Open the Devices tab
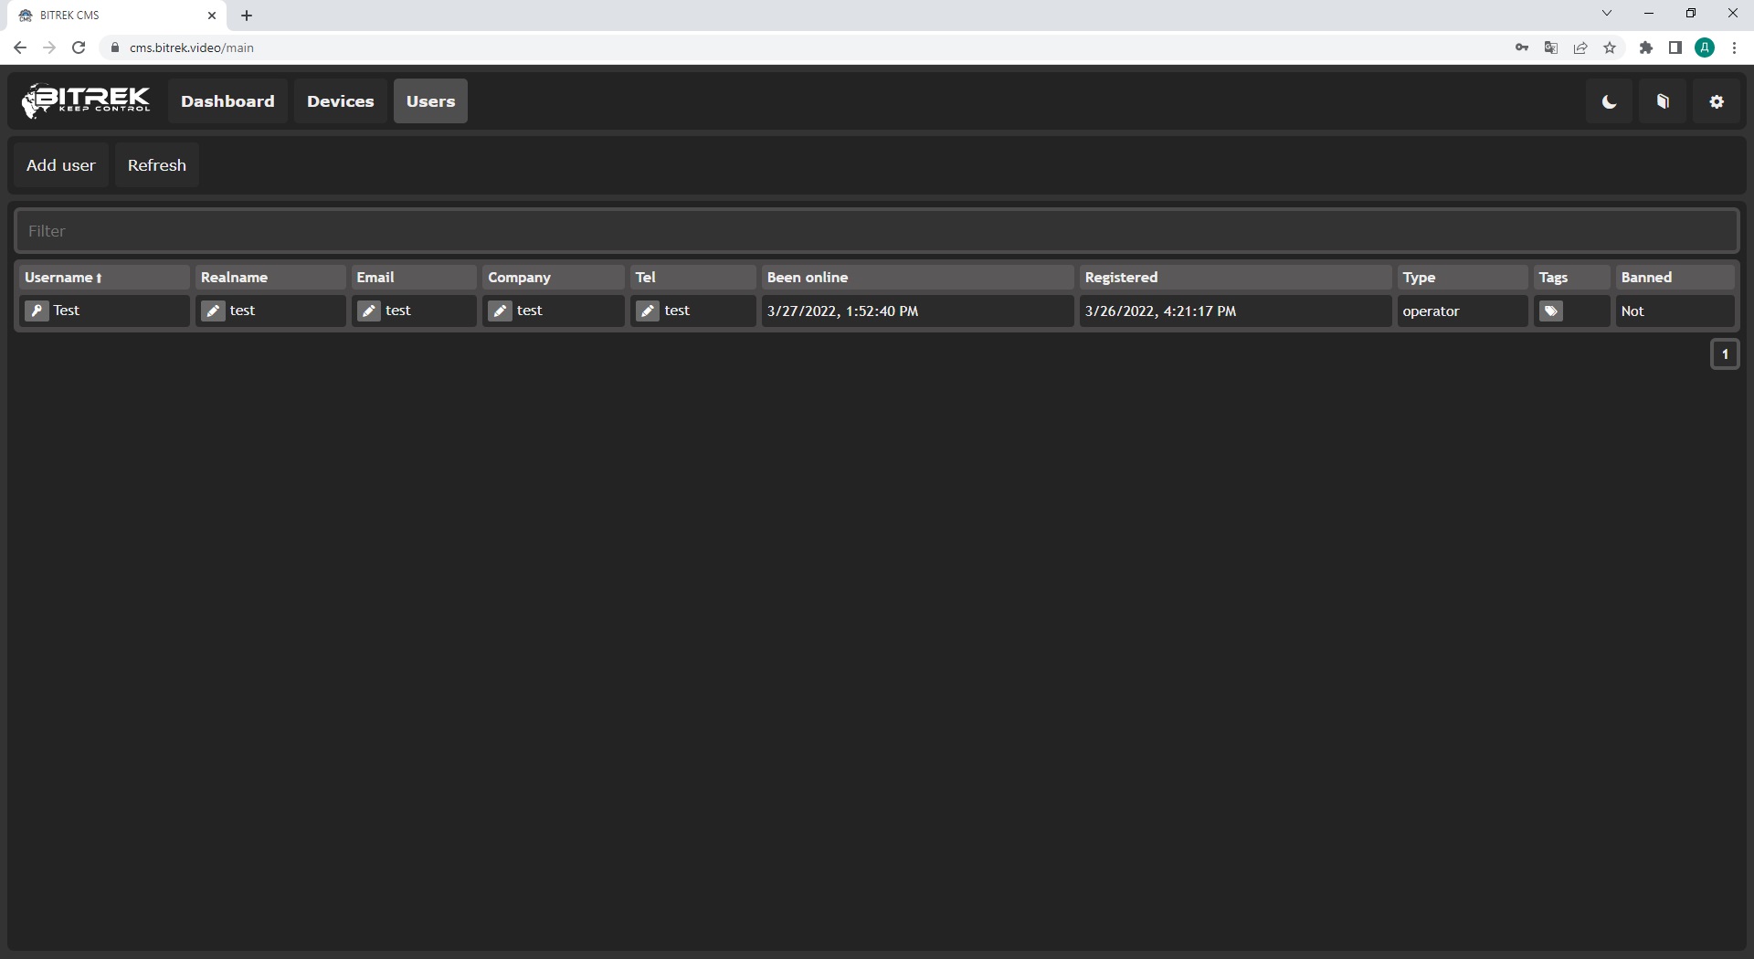 pyautogui.click(x=340, y=101)
